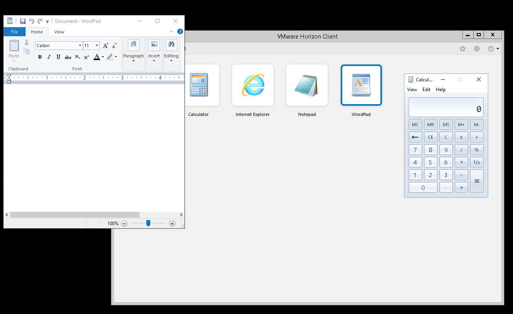Click the zoom in plus button in WordPad

click(172, 224)
